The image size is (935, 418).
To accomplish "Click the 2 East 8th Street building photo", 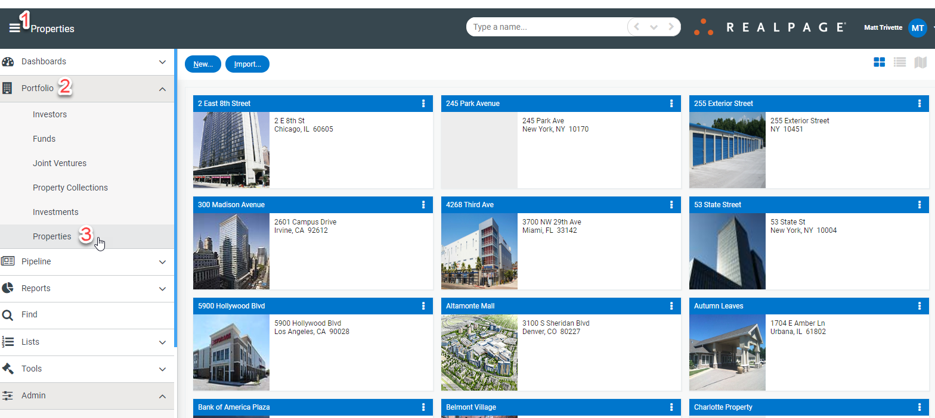I will (231, 150).
